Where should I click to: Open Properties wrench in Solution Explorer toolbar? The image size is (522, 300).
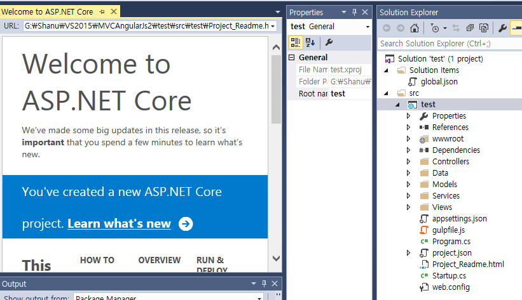click(502, 28)
